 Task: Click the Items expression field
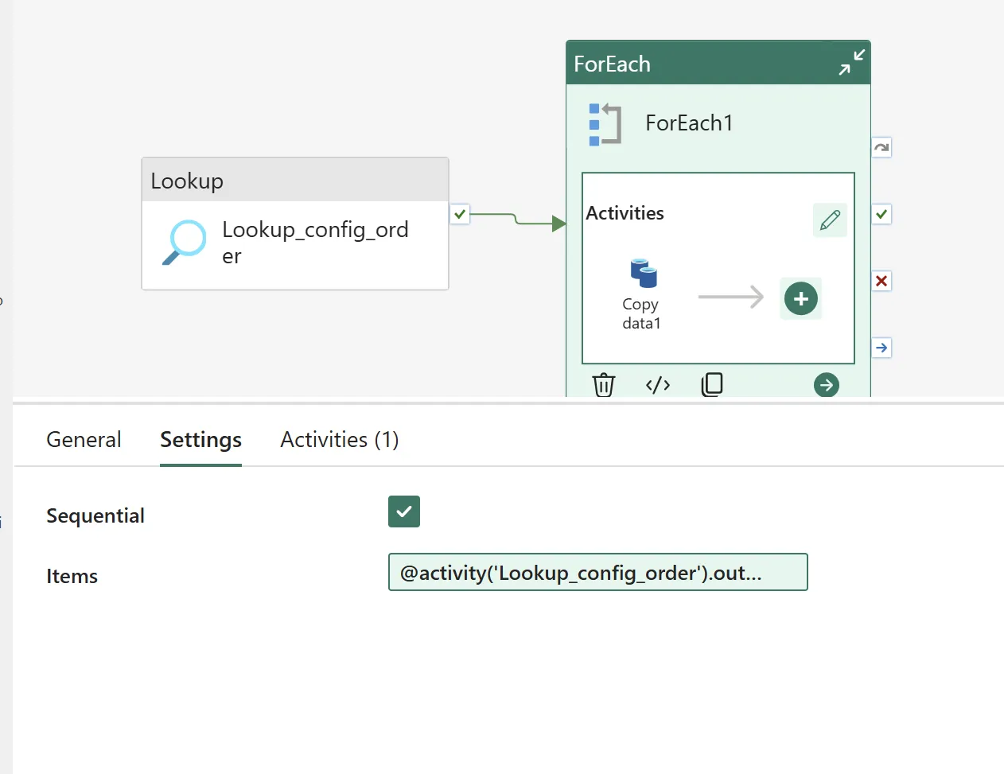point(598,572)
